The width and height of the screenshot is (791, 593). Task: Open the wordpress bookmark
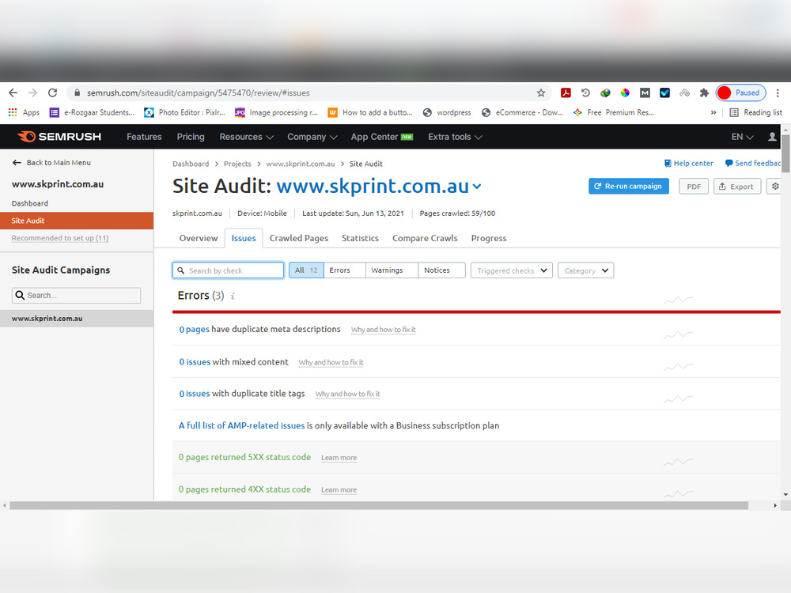coord(447,112)
